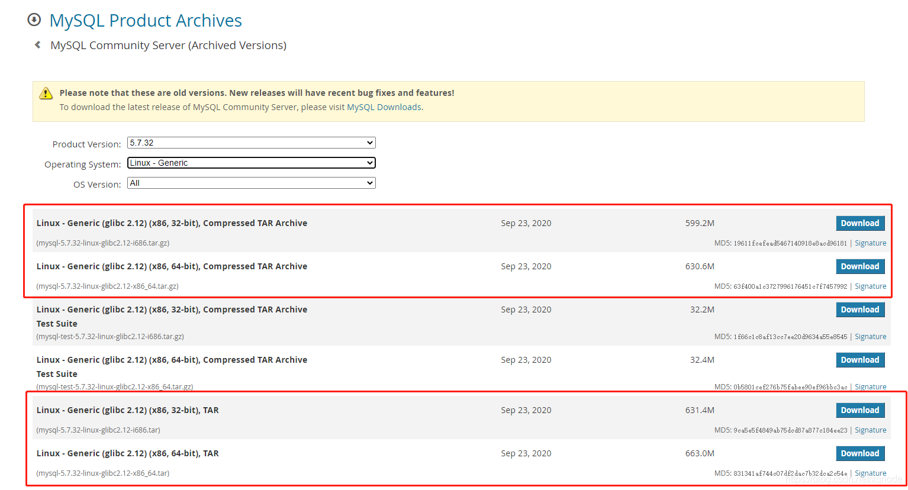This screenshot has width=908, height=490.
Task: Download the 32-bit Test Suite archive 32.2M
Action: pyautogui.click(x=860, y=310)
